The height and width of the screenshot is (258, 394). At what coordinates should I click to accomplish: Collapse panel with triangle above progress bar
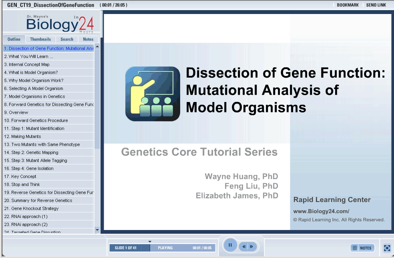click(x=150, y=242)
